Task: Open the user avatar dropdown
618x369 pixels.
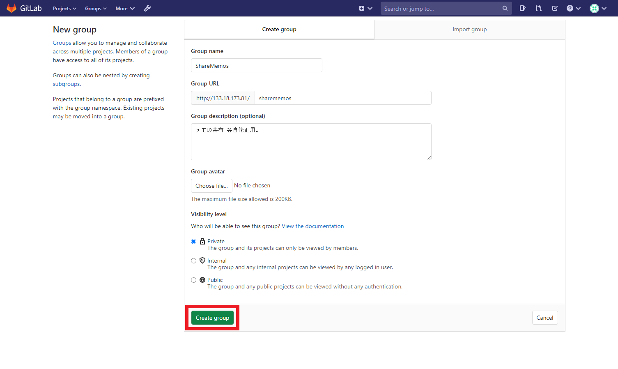Action: [x=598, y=8]
